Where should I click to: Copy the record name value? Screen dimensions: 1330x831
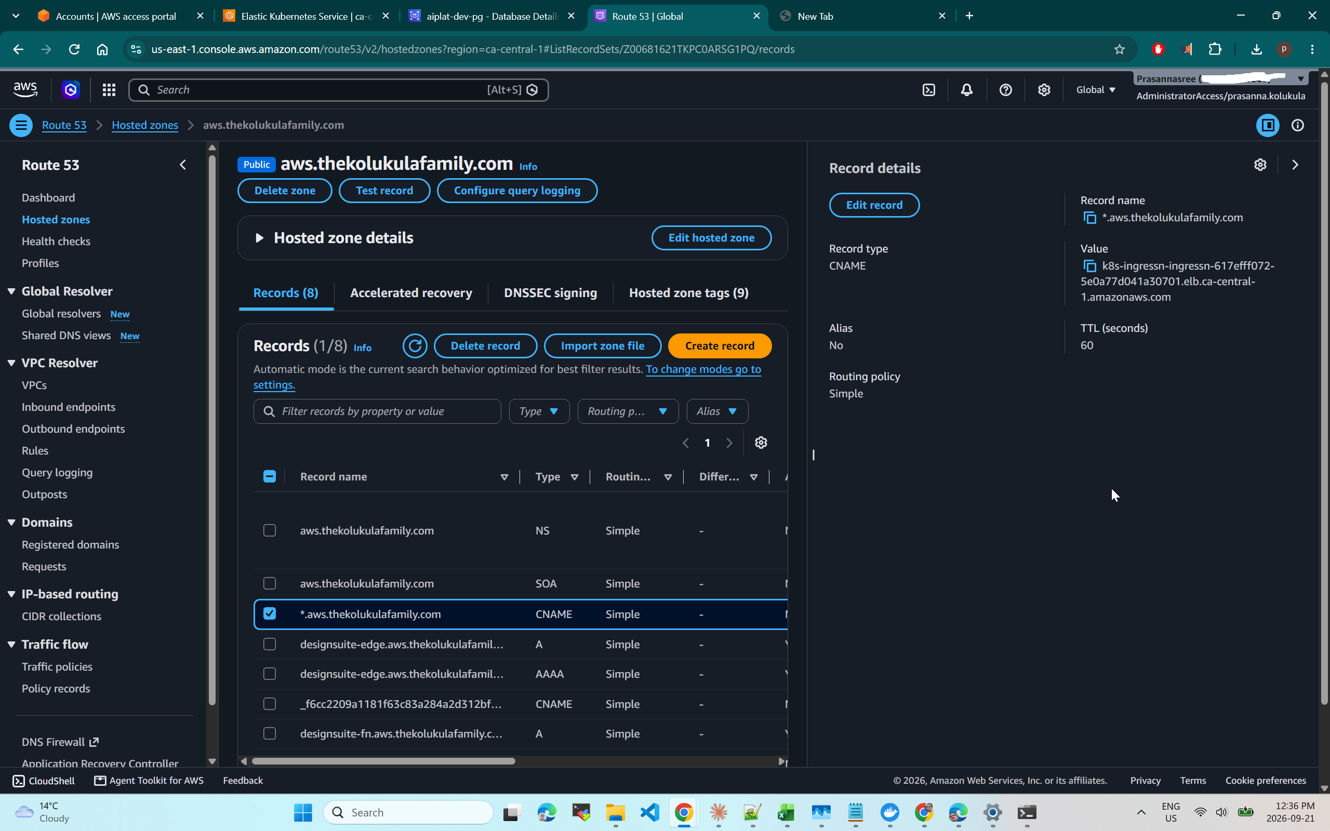pos(1089,218)
